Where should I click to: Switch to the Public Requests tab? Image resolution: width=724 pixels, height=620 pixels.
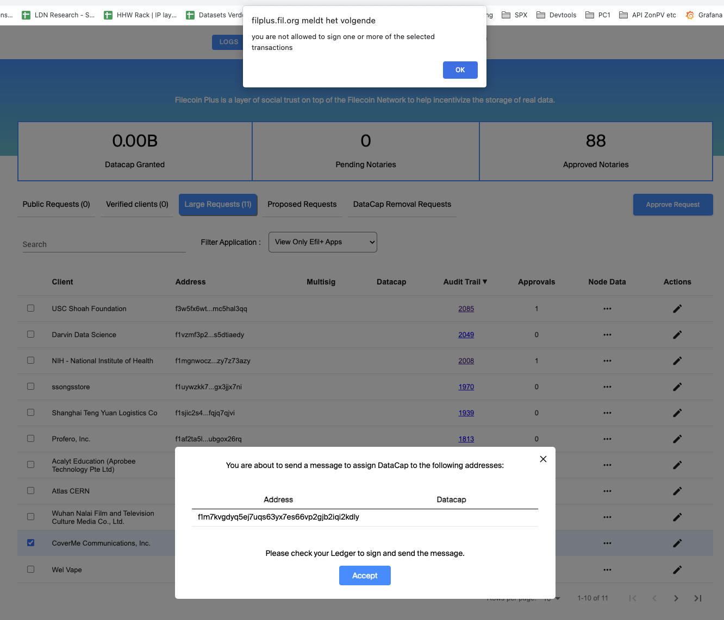[56, 204]
